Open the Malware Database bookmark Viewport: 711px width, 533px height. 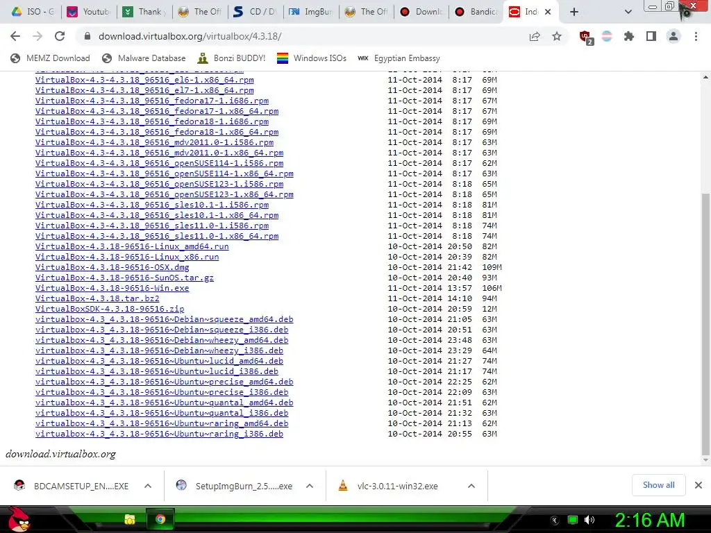tap(144, 58)
